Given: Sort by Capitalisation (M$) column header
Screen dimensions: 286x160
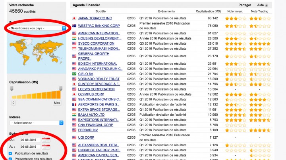Looking at the screenshot, I should coord(208,11).
